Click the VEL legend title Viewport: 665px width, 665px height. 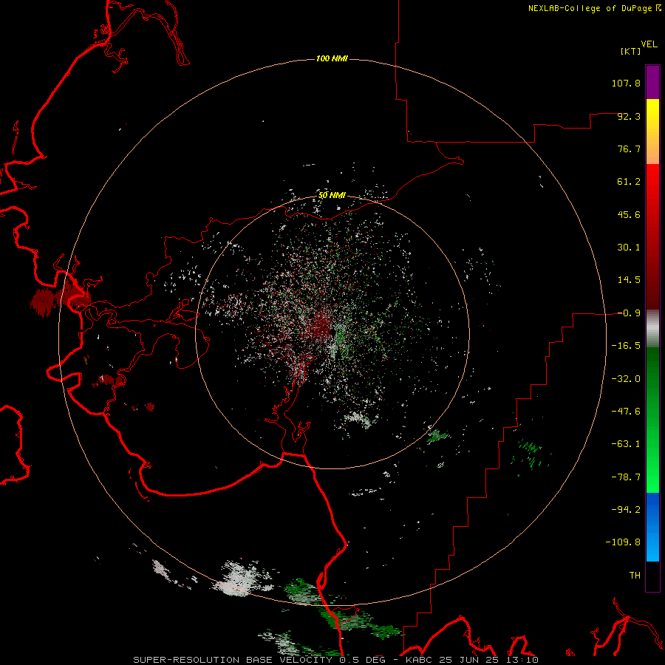point(649,44)
